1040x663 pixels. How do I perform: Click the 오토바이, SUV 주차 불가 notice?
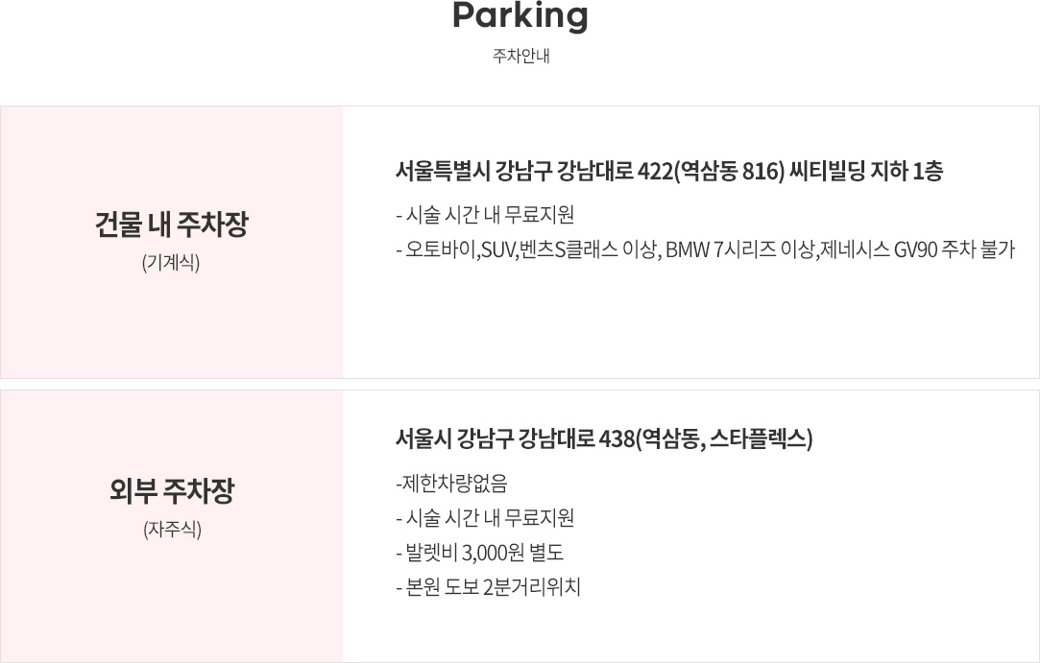[706, 250]
